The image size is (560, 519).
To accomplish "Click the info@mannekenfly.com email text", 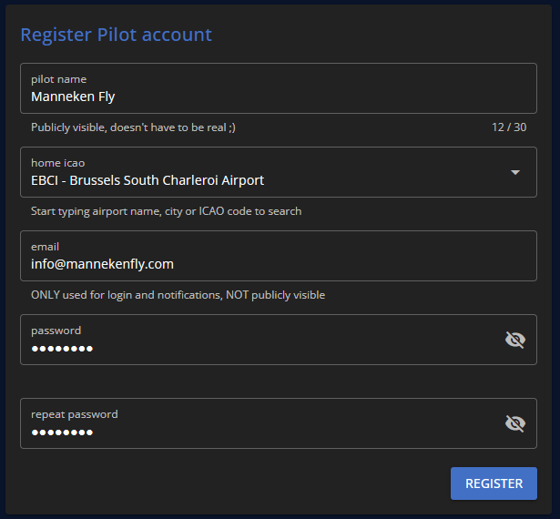I will 102,264.
